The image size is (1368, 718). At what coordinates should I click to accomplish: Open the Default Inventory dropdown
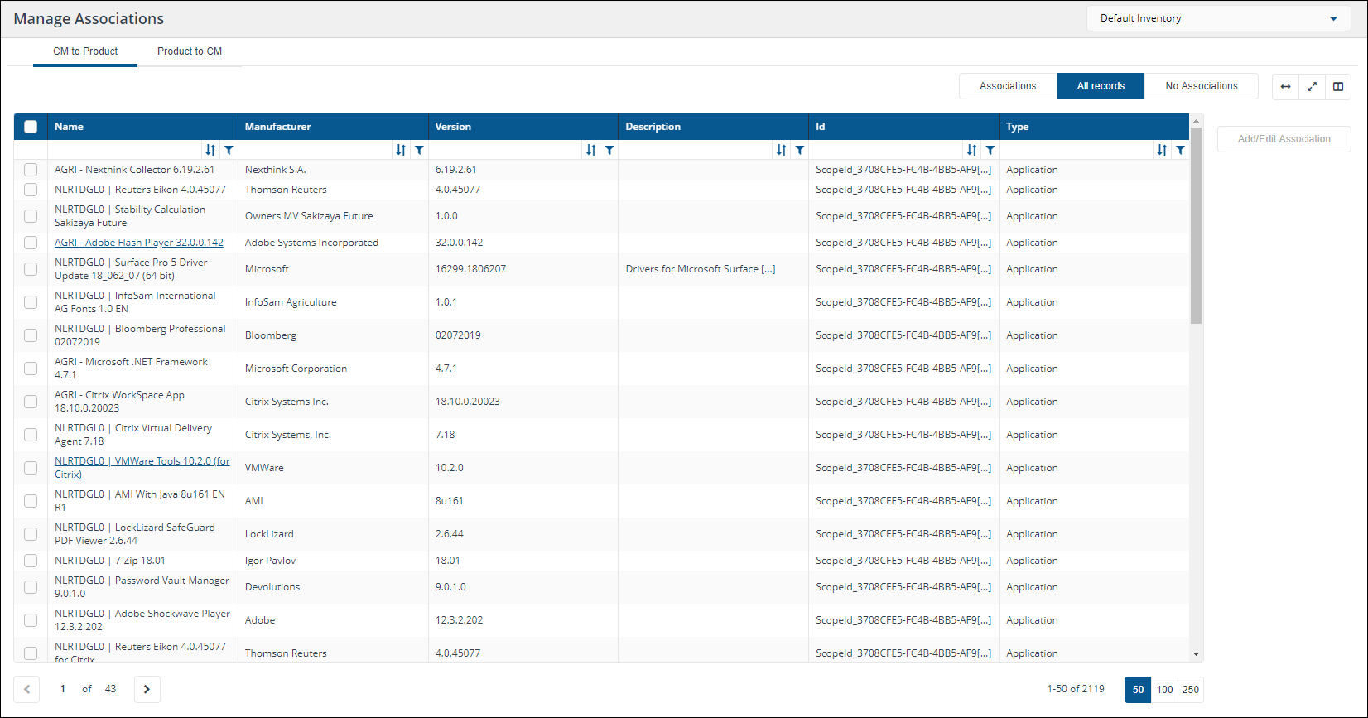tap(1217, 18)
